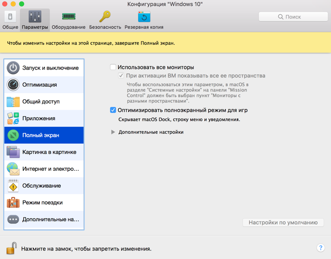This screenshot has width=331, height=259.
Task: Click the Скрывает macOS Dock description text
Action: (x=179, y=119)
